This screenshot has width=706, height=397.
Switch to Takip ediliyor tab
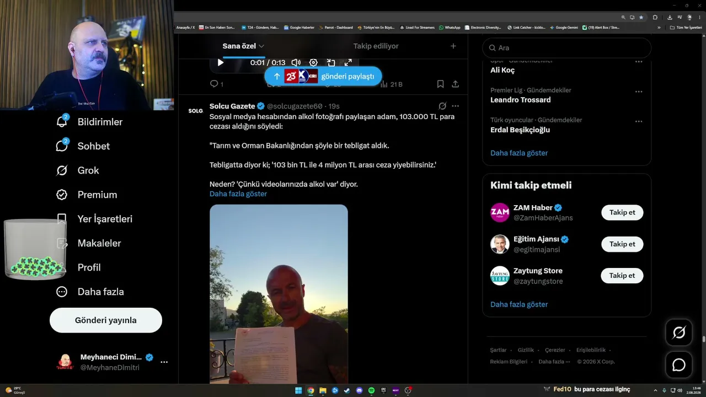376,46
